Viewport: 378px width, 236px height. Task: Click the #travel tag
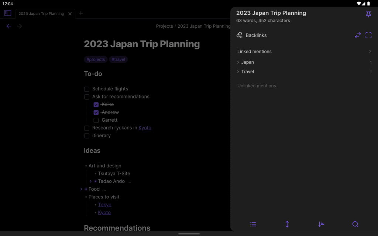(118, 59)
